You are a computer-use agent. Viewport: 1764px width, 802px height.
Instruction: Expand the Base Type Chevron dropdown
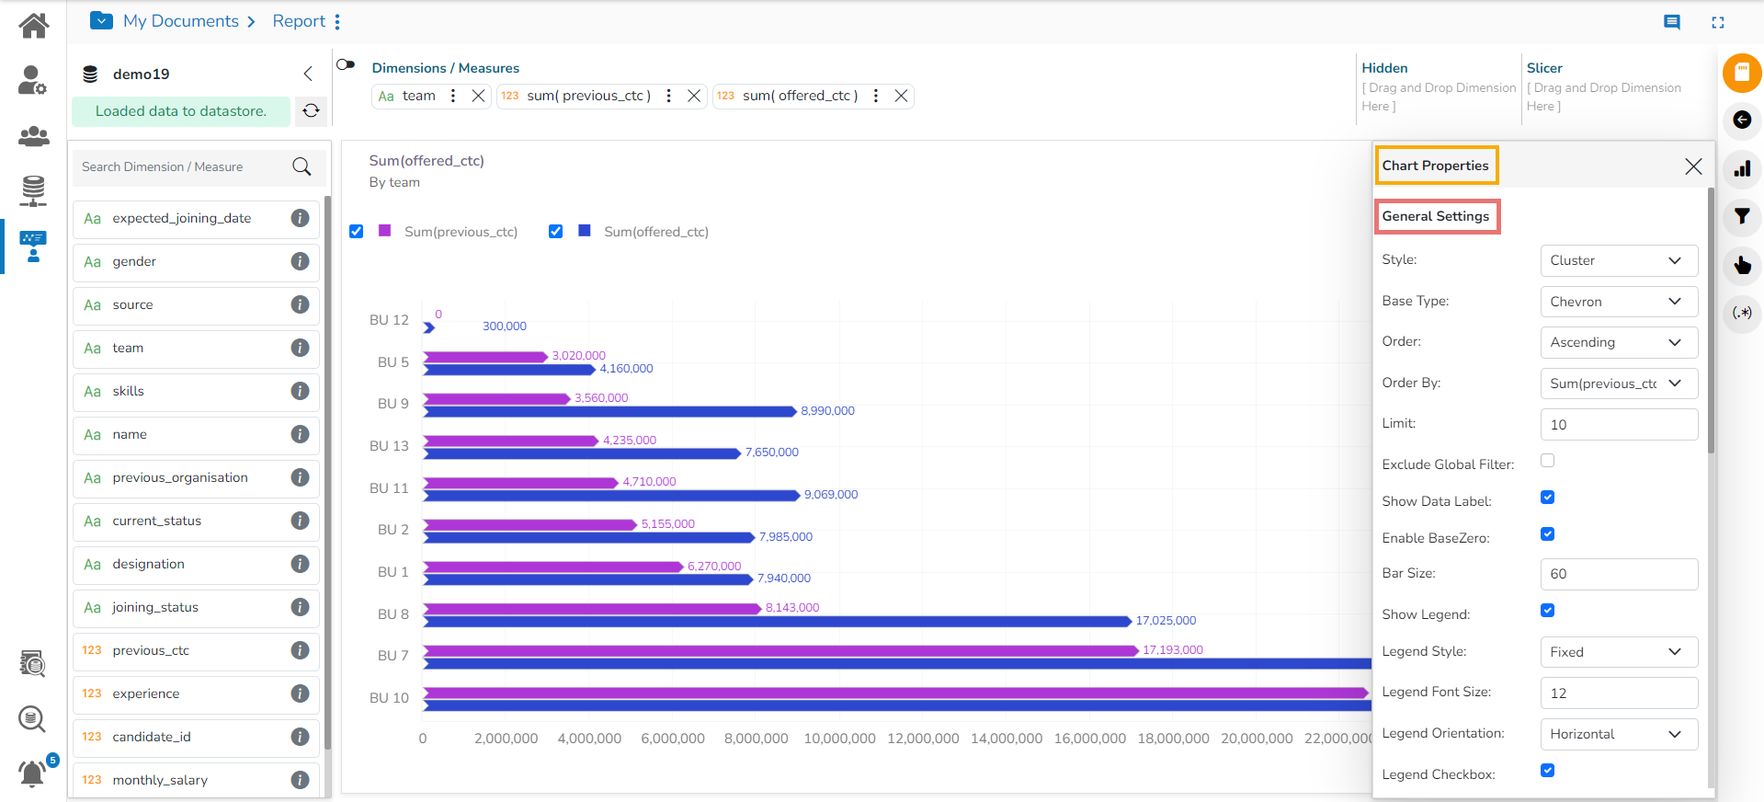pos(1618,302)
